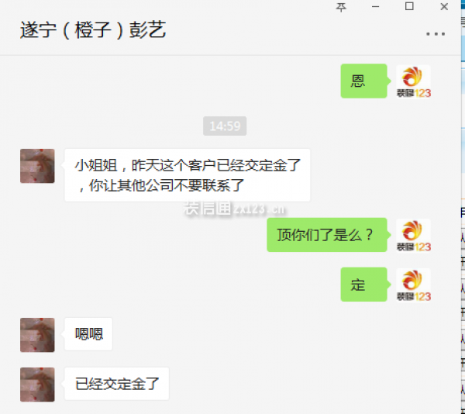Click the 14:59 timestamp label
The width and height of the screenshot is (465, 414).
(225, 126)
